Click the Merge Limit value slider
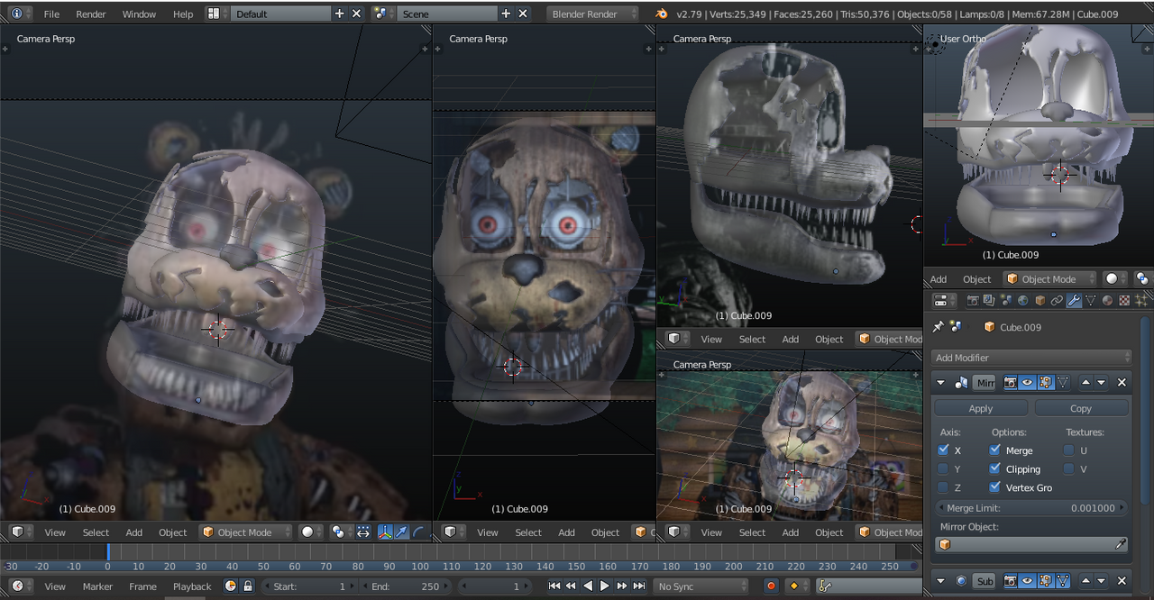 click(x=1031, y=508)
